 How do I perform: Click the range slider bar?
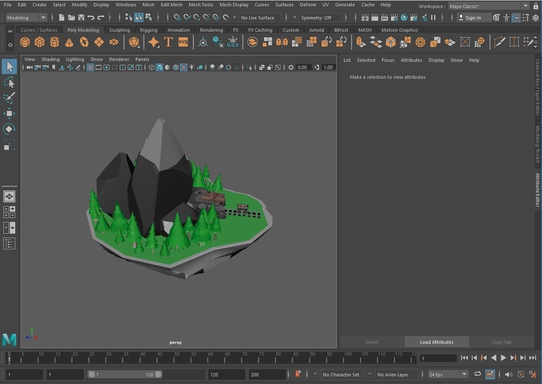pyautogui.click(x=124, y=374)
